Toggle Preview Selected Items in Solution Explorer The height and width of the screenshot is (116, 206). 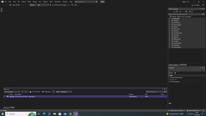(x=192, y=12)
